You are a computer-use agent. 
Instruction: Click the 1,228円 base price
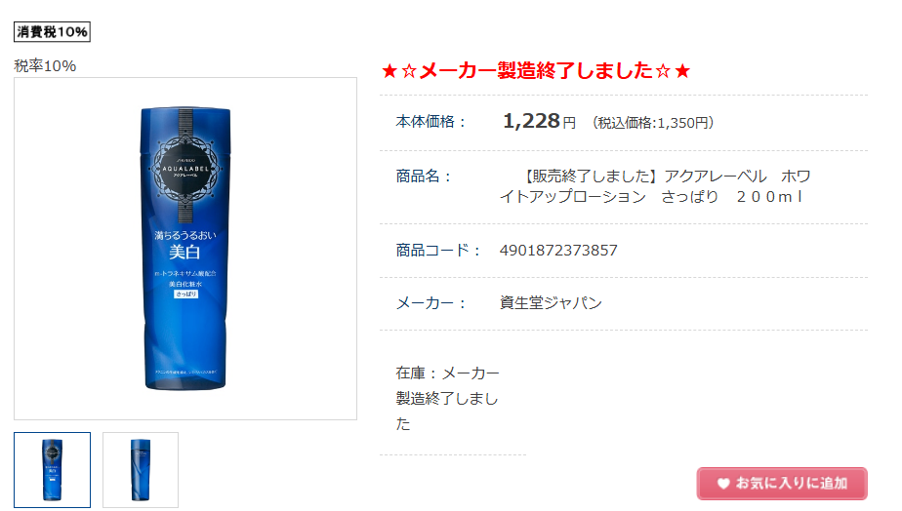(x=539, y=121)
